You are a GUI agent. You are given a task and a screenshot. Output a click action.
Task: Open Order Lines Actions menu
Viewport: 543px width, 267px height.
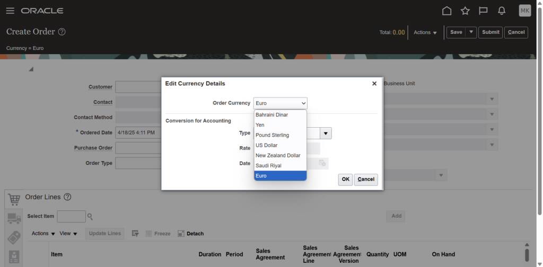tap(43, 234)
